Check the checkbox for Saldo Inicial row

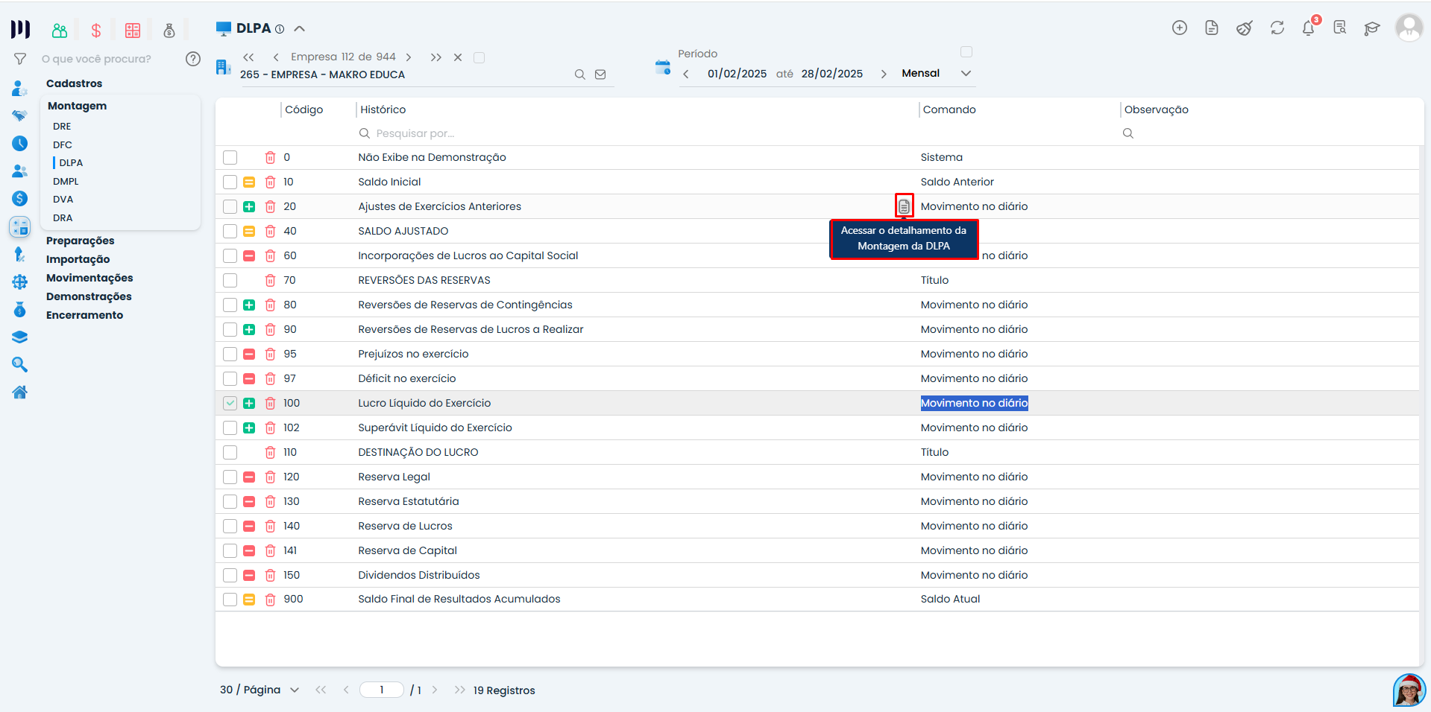tap(230, 182)
